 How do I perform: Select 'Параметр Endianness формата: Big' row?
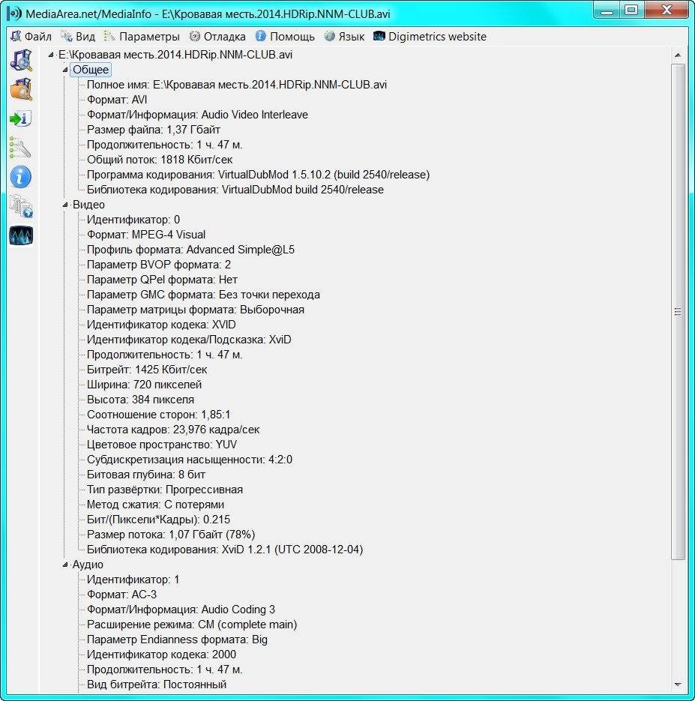[177, 640]
